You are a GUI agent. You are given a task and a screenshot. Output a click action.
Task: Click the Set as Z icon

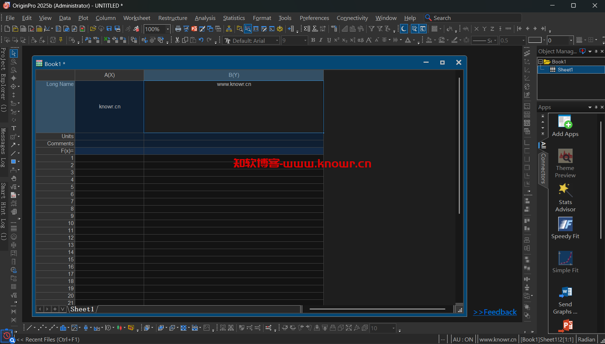tap(492, 29)
